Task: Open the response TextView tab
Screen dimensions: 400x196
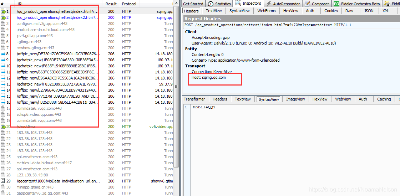Action: coord(243,99)
